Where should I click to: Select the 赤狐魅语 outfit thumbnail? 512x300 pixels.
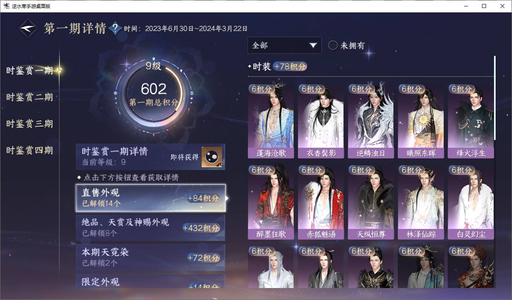click(321, 202)
